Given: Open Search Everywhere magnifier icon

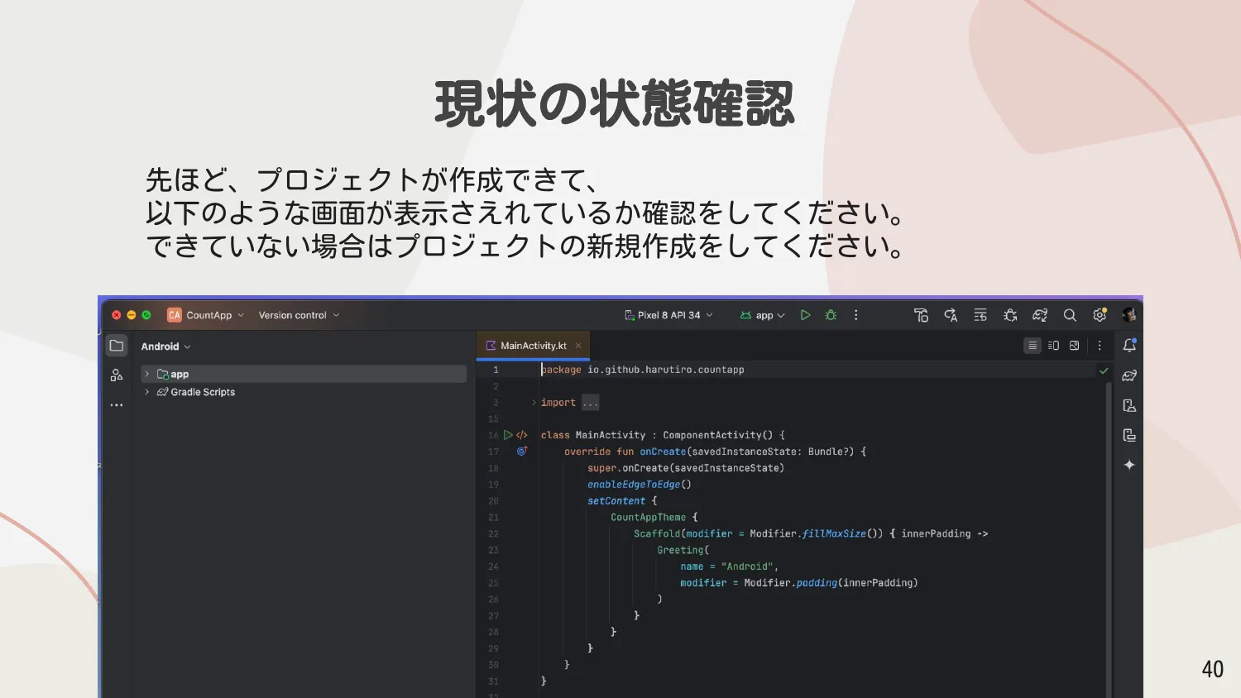Looking at the screenshot, I should point(1070,315).
